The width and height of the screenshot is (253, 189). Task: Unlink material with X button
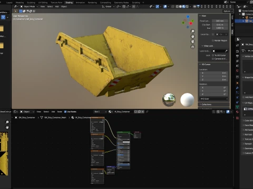pyautogui.click(x=143, y=112)
